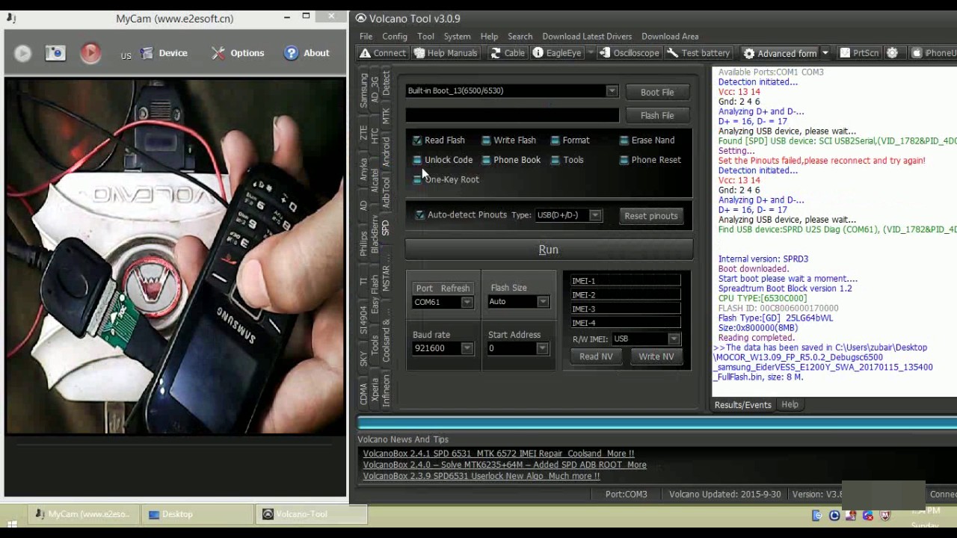Viewport: 957px width, 538px height.
Task: Tick the Tools checkbox in options
Action: point(555,160)
